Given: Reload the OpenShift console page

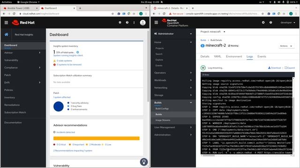Looking at the screenshot, I should pos(164,14).
